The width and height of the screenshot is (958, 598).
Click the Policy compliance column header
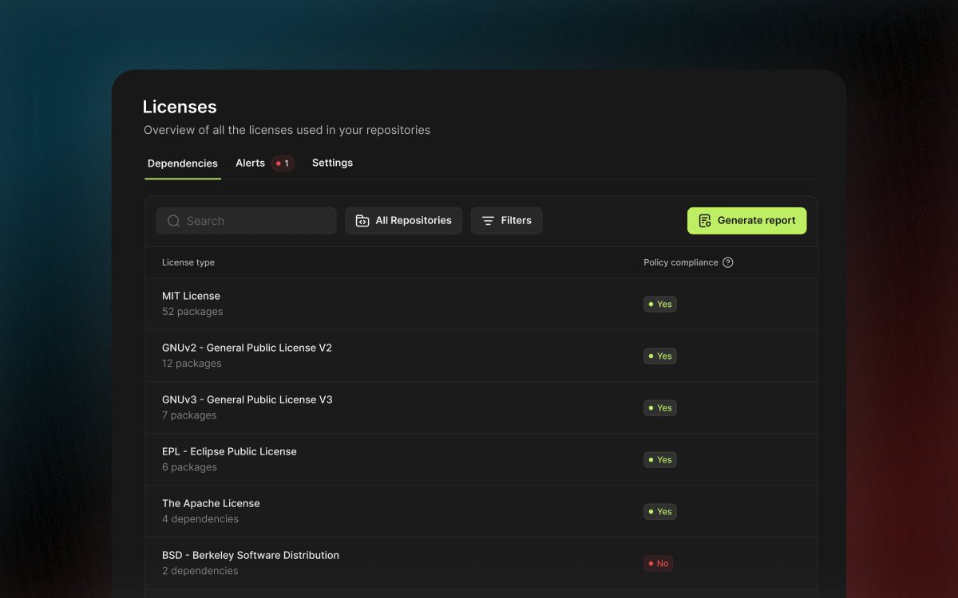(x=681, y=262)
